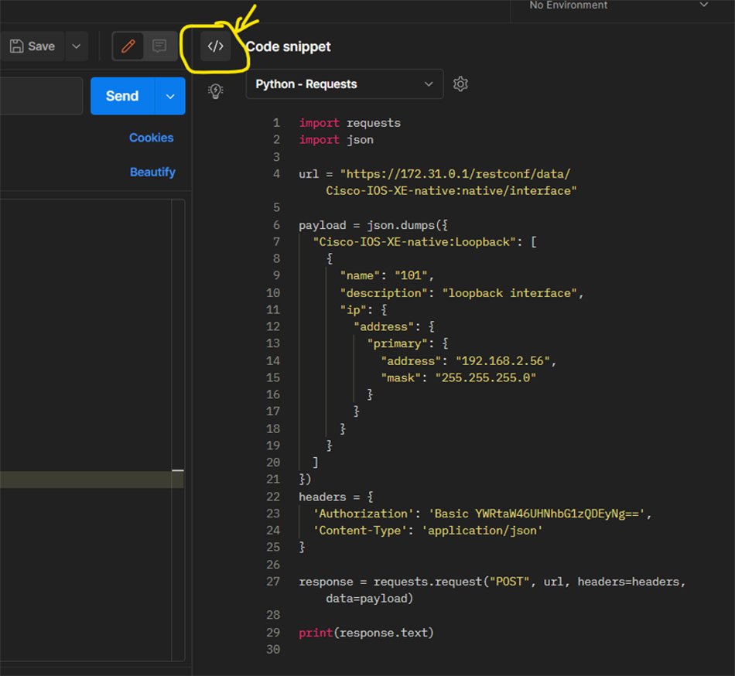
Task: Open the code snippet panel icon
Action: click(215, 46)
